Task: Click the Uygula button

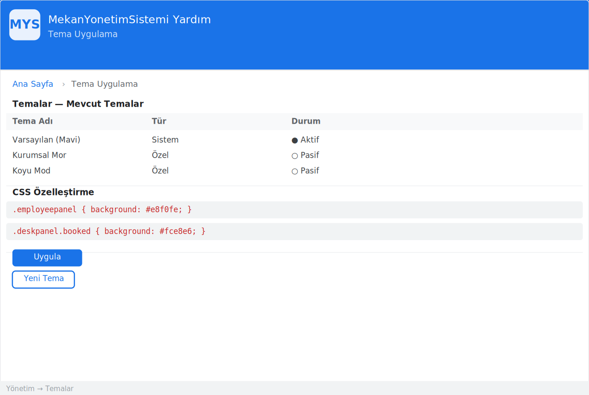Action: (x=47, y=258)
